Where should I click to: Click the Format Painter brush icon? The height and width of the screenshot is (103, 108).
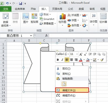102,60
